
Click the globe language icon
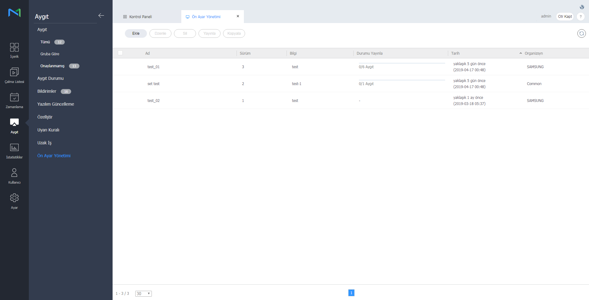point(582,7)
